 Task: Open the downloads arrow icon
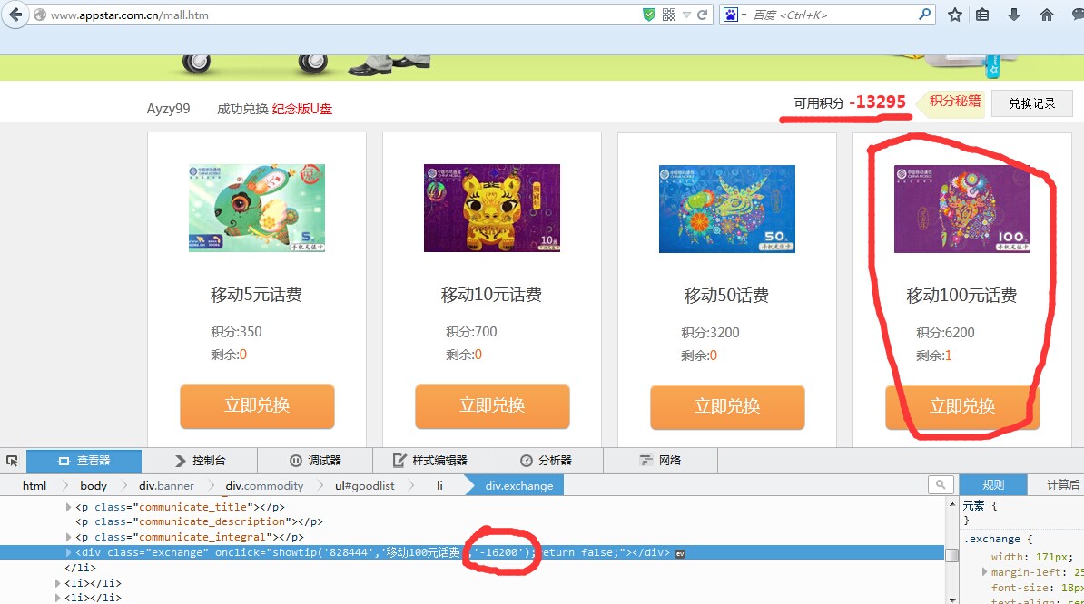point(1013,15)
